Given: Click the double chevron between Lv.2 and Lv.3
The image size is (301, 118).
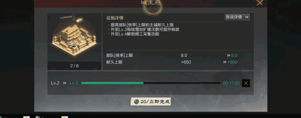Looking at the screenshot, I should coord(64,83).
